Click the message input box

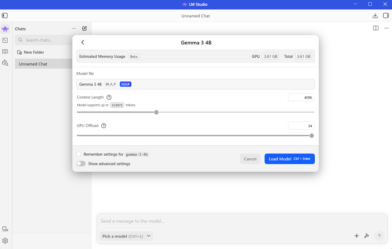pyautogui.click(x=242, y=221)
